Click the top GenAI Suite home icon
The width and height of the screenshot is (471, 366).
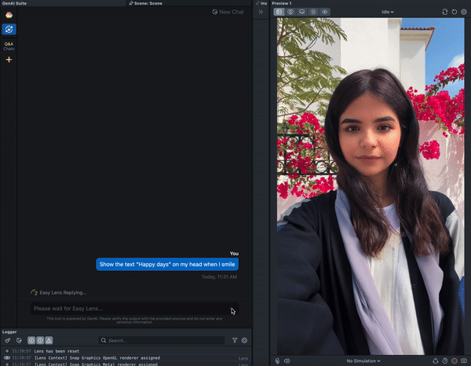[x=9, y=15]
